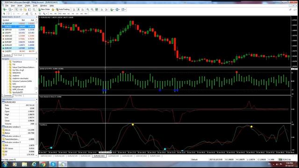Open the File menu
299x168 pixels.
pos(7,6)
